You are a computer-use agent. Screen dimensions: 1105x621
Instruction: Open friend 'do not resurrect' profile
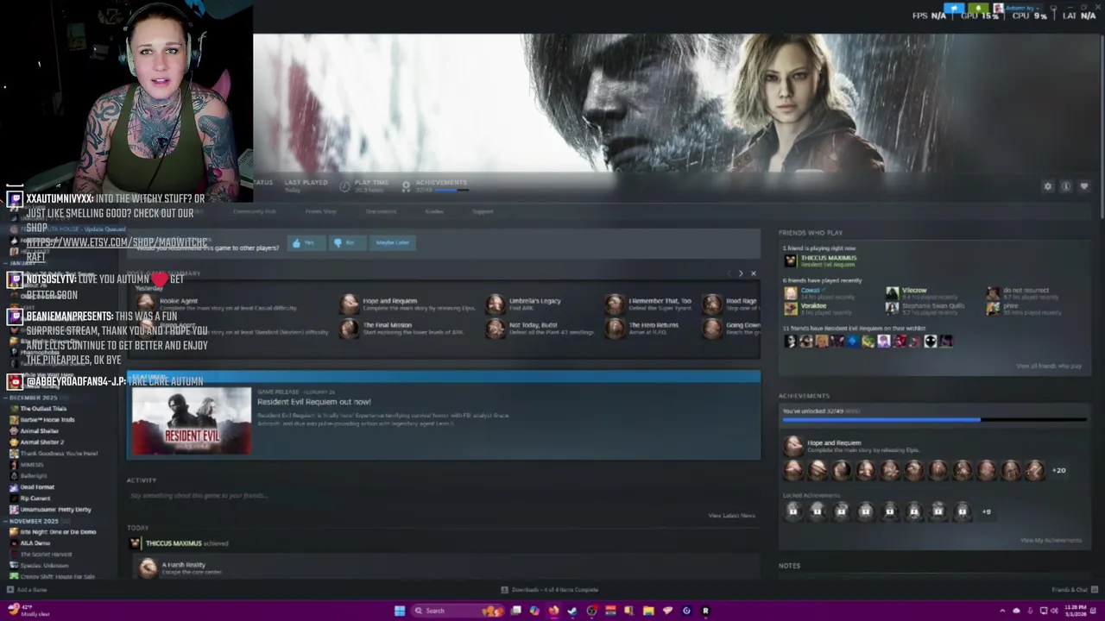pos(1026,290)
